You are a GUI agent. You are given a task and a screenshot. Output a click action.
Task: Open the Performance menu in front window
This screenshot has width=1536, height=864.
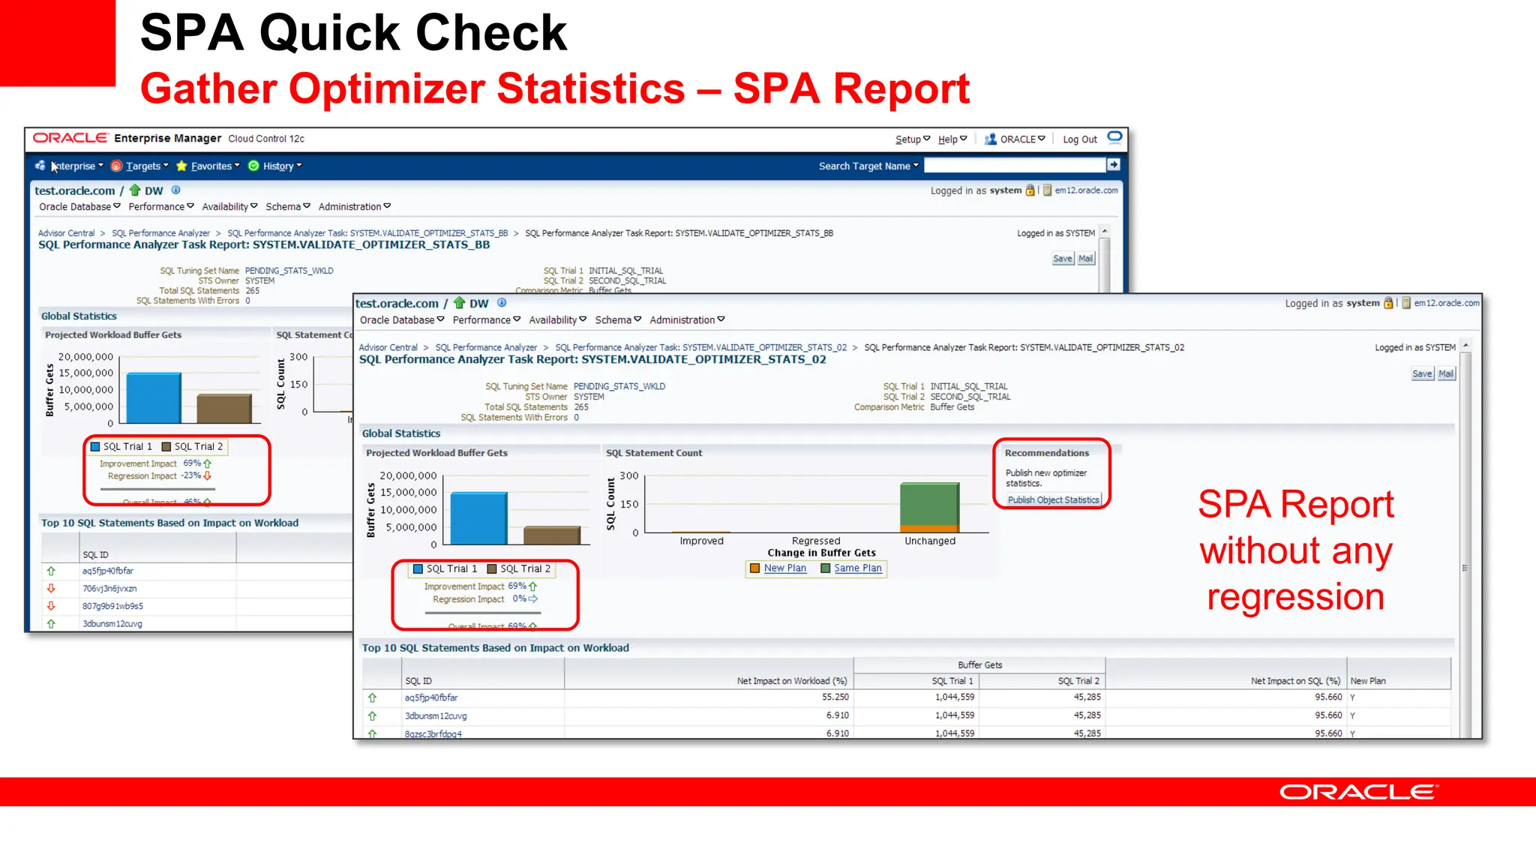click(481, 320)
